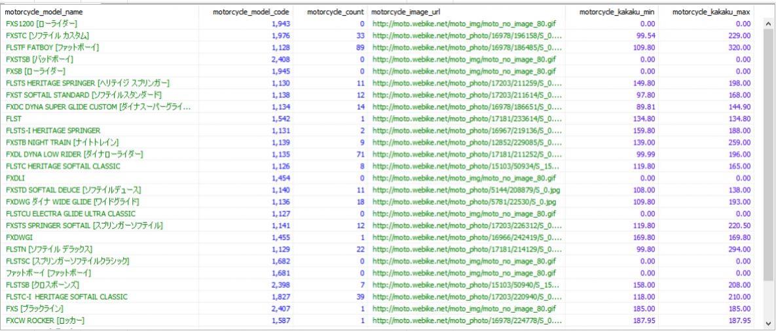The width and height of the screenshot is (776, 331).
Task: Click the image URL in the FXSTD row
Action: point(467,190)
